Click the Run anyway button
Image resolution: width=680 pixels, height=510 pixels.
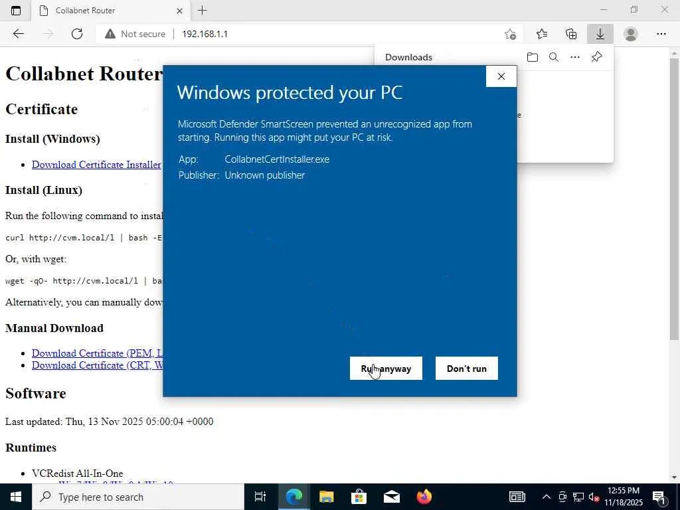(x=386, y=368)
